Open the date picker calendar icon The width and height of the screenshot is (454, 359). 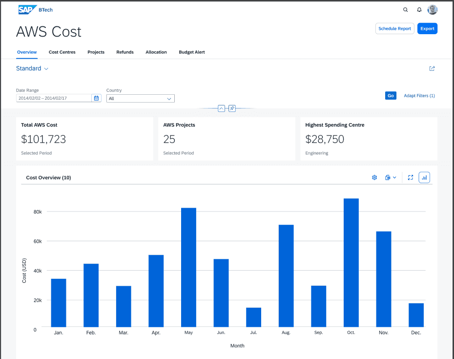click(x=96, y=98)
